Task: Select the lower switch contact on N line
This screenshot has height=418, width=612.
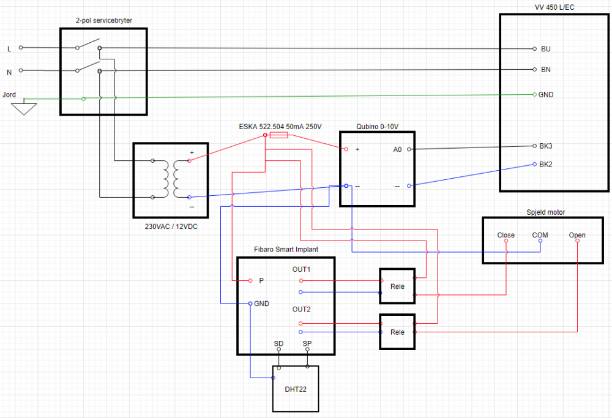Action: [x=88, y=67]
